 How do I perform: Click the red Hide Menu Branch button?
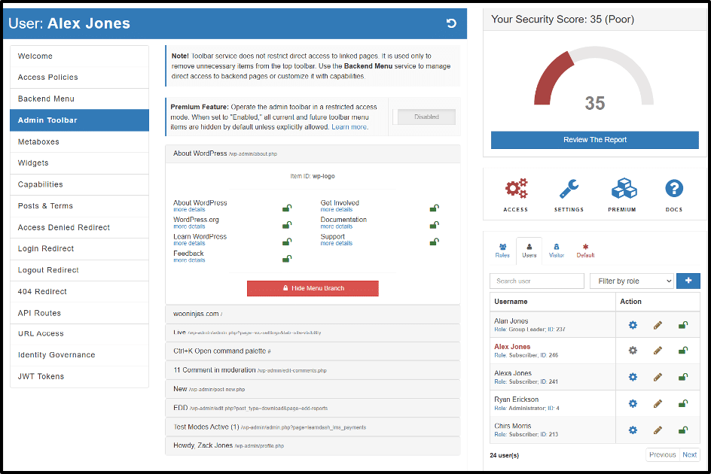pyautogui.click(x=313, y=288)
